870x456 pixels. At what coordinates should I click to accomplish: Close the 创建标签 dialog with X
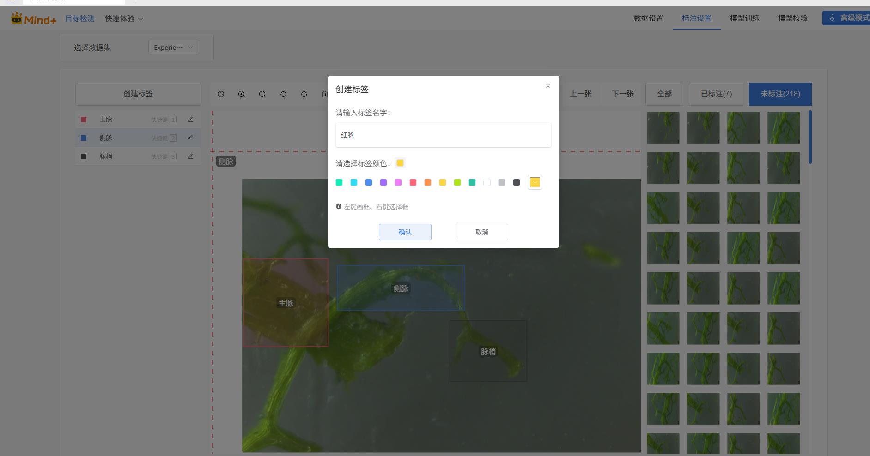[548, 86]
